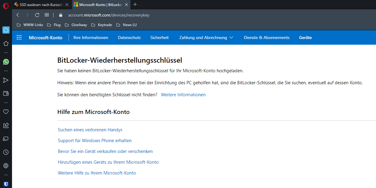Image resolution: width=376 pixels, height=188 pixels.
Task: Open the Geräte menu item
Action: click(305, 37)
